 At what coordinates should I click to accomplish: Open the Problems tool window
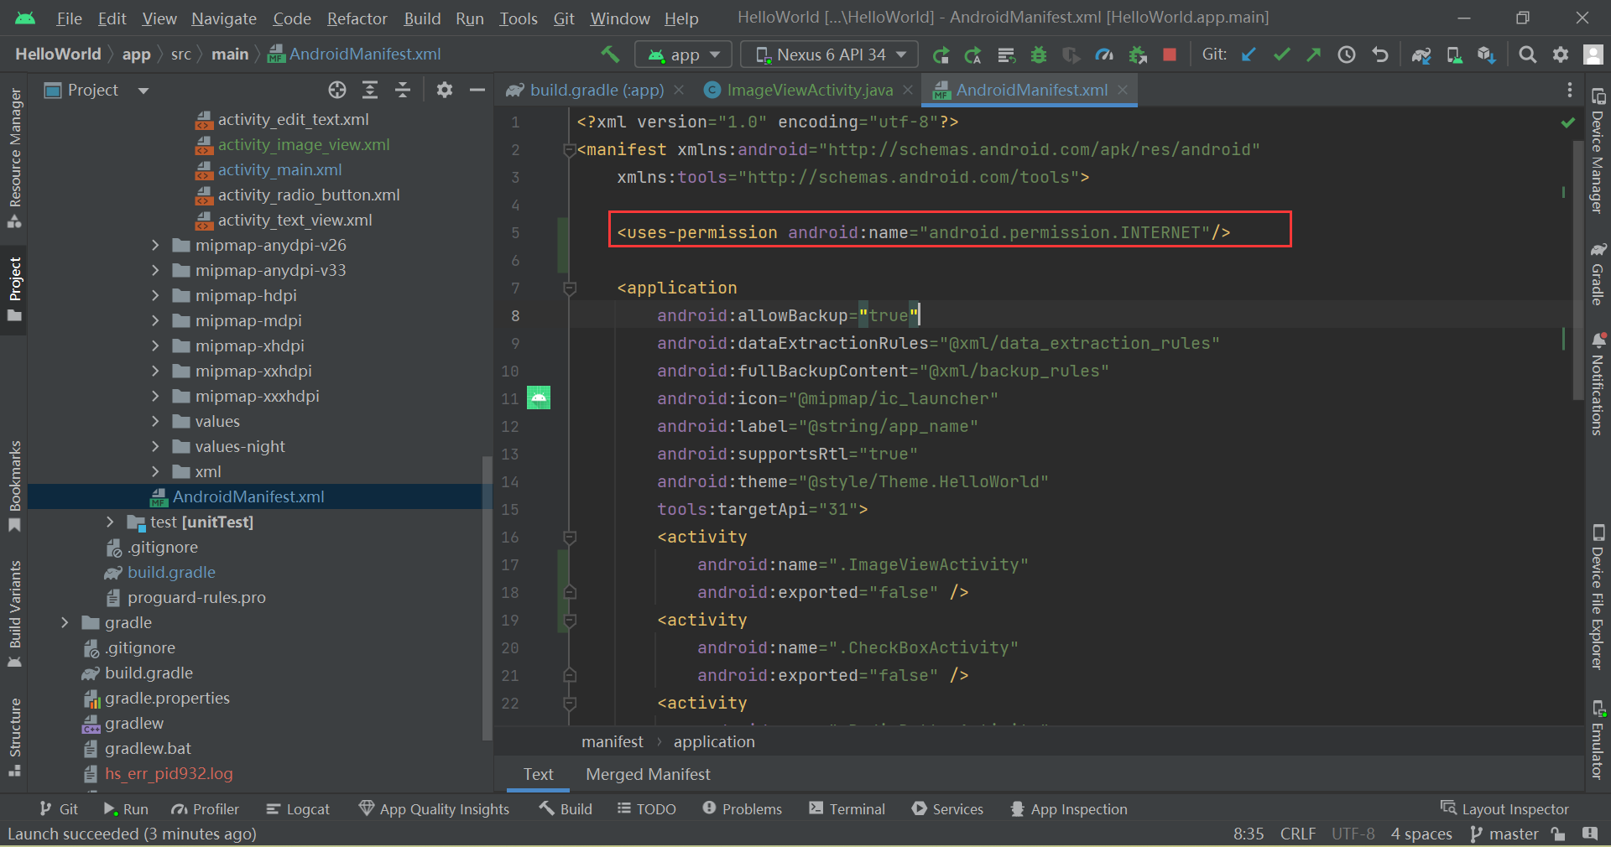(742, 809)
